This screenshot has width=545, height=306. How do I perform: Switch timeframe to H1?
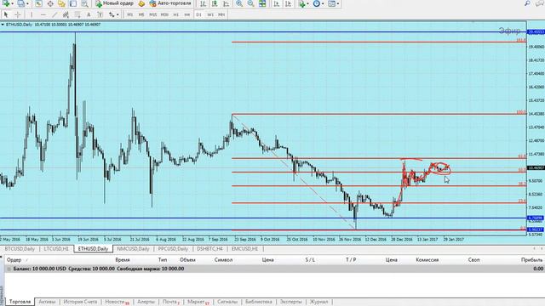point(176,14)
